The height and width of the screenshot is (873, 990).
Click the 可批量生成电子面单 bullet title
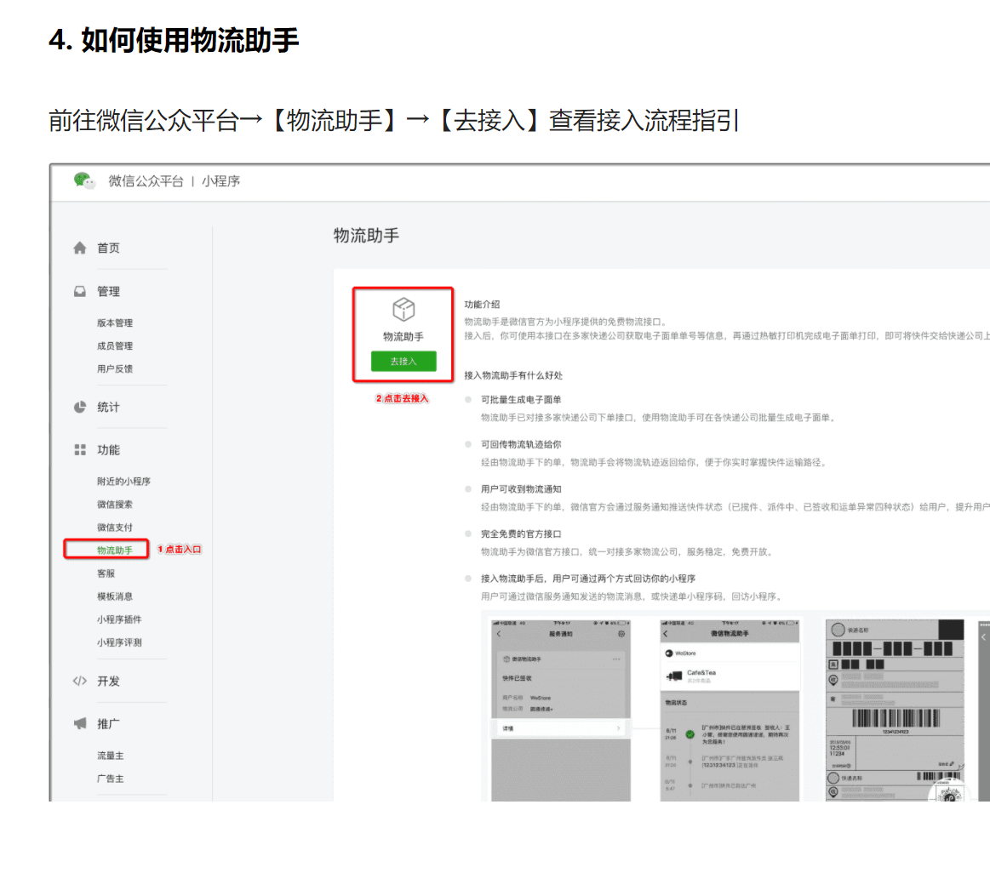(x=521, y=400)
